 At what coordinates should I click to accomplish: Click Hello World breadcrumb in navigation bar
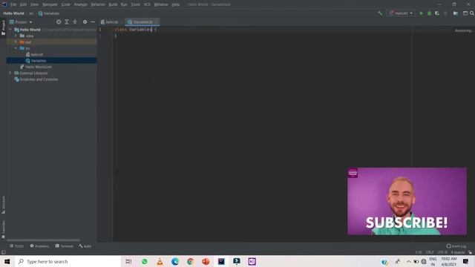[13, 13]
